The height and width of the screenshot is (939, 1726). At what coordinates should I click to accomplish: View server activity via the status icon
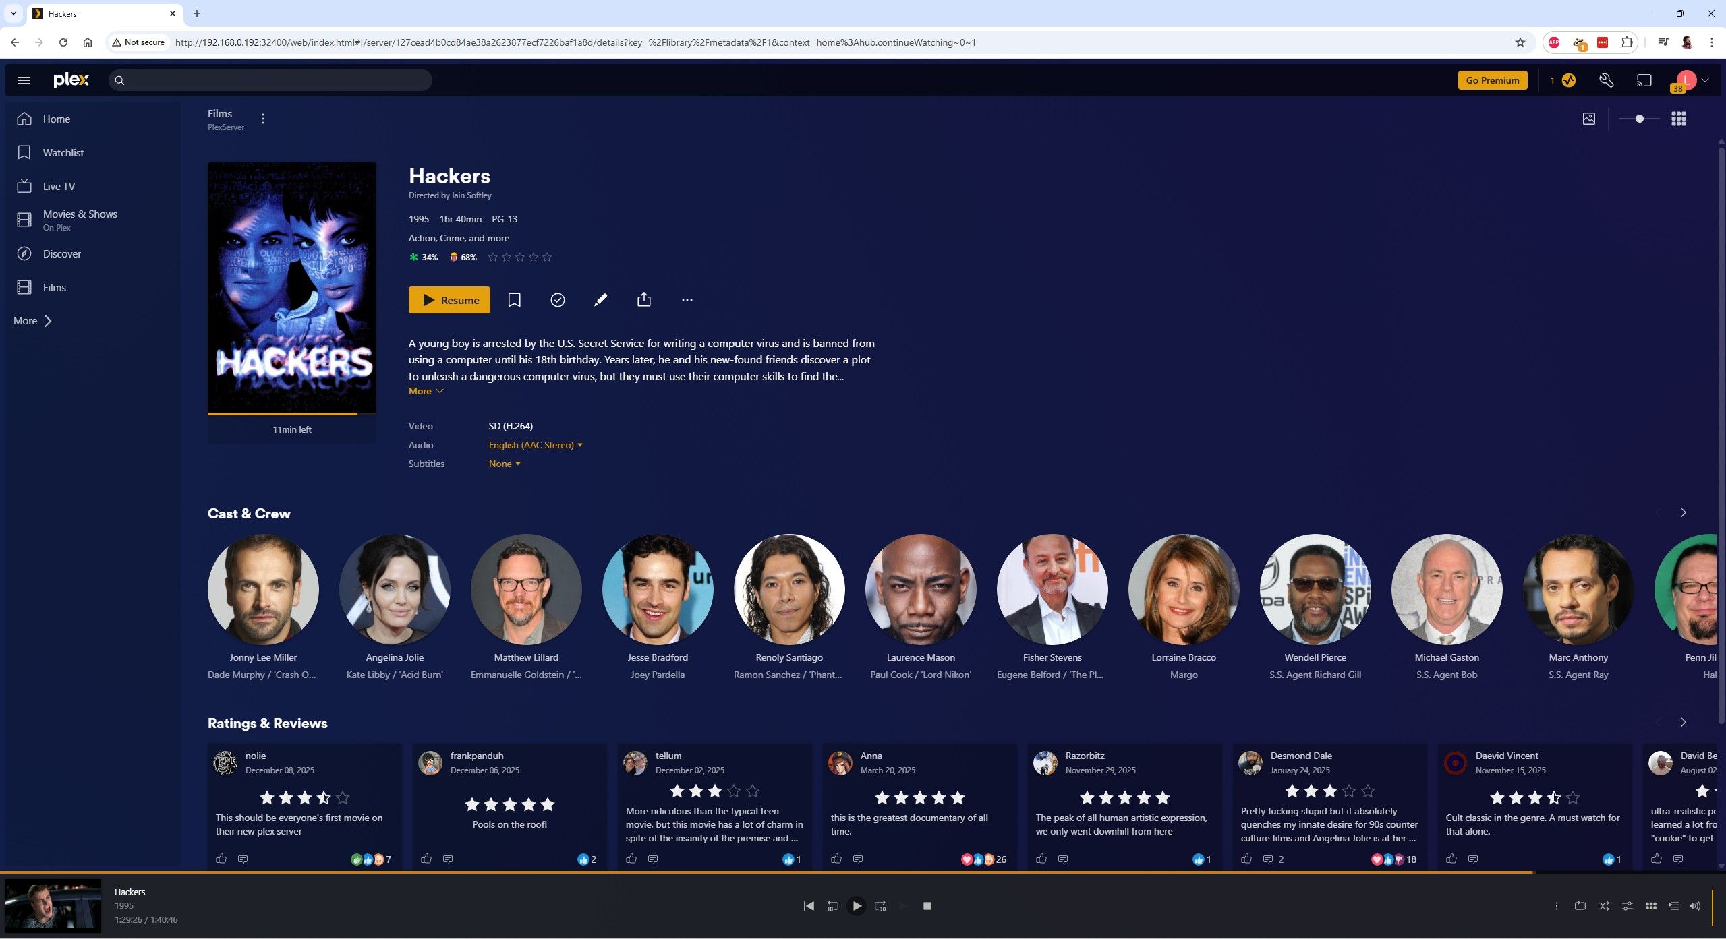[1568, 80]
